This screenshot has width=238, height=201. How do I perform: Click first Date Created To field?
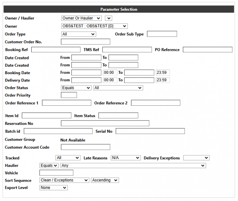point(123,58)
